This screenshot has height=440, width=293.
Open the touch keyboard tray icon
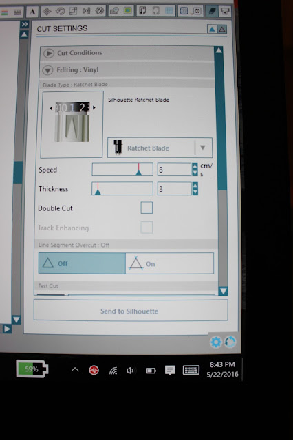(x=191, y=370)
